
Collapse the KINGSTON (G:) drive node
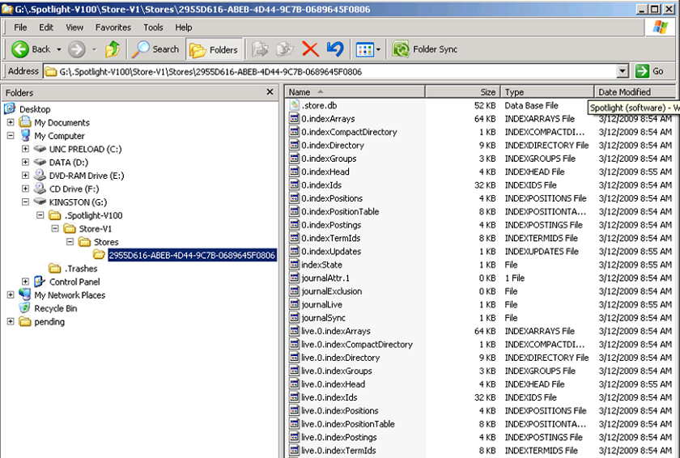pos(25,202)
